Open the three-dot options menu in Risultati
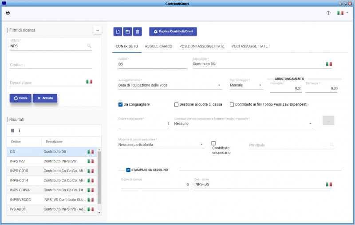The image size is (355, 225). coord(19,130)
